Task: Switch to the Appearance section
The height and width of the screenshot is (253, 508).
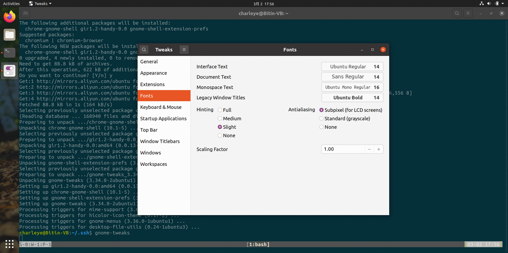Action: (x=153, y=73)
